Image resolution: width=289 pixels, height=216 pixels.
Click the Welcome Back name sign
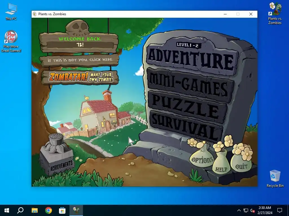tap(79, 43)
